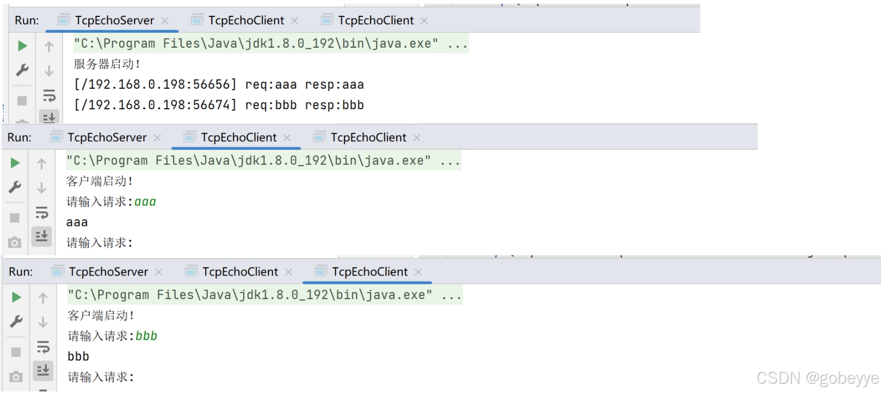Image resolution: width=881 pixels, height=393 pixels.
Task: Click up-arrow in bottom Run panel
Action: click(x=44, y=298)
